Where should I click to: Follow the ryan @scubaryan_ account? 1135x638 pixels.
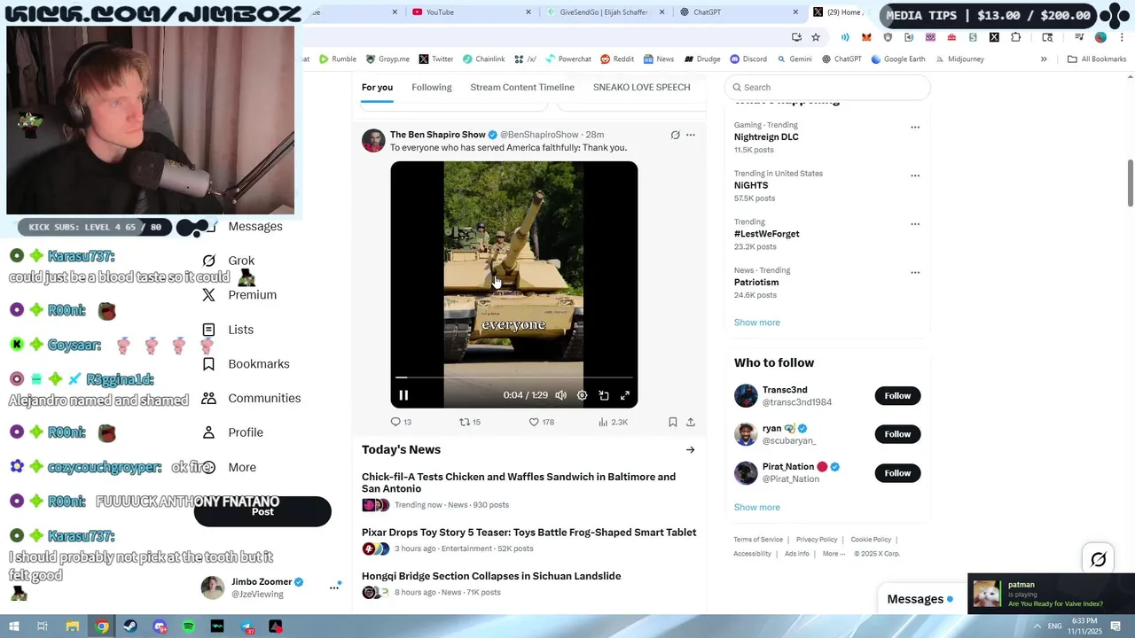coord(897,434)
